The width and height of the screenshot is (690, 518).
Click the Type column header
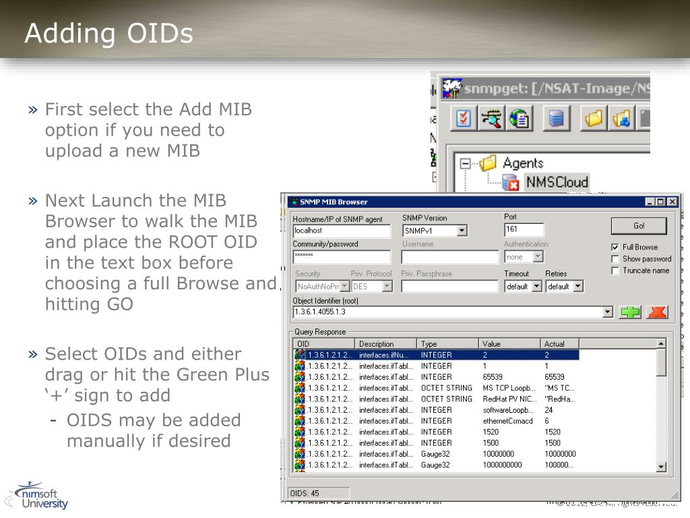447,343
